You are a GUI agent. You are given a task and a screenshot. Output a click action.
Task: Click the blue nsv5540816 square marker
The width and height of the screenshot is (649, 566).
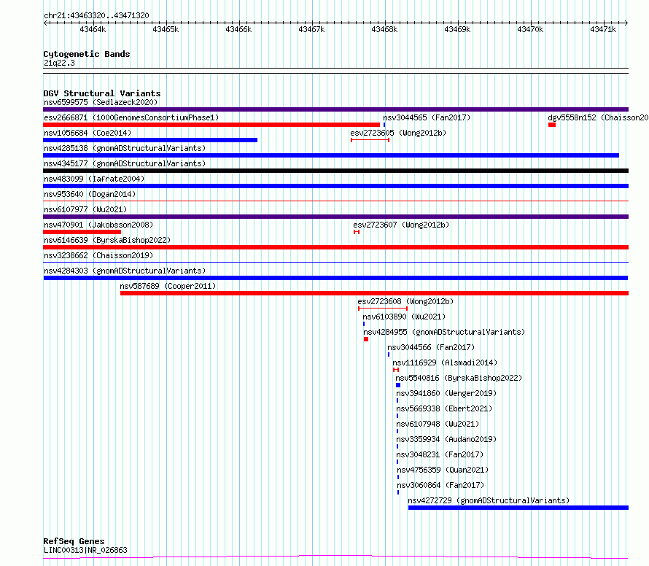coord(398,385)
